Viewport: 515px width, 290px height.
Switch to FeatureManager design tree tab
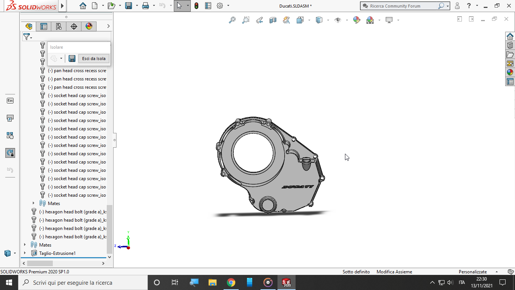coord(29,26)
